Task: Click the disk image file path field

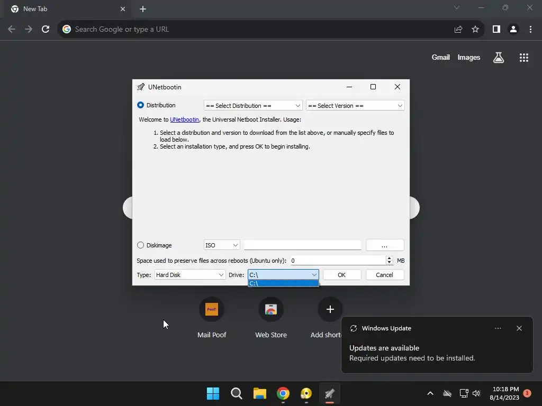Action: click(302, 245)
